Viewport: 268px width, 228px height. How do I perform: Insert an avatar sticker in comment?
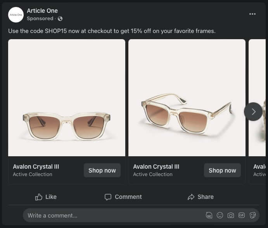(209, 215)
